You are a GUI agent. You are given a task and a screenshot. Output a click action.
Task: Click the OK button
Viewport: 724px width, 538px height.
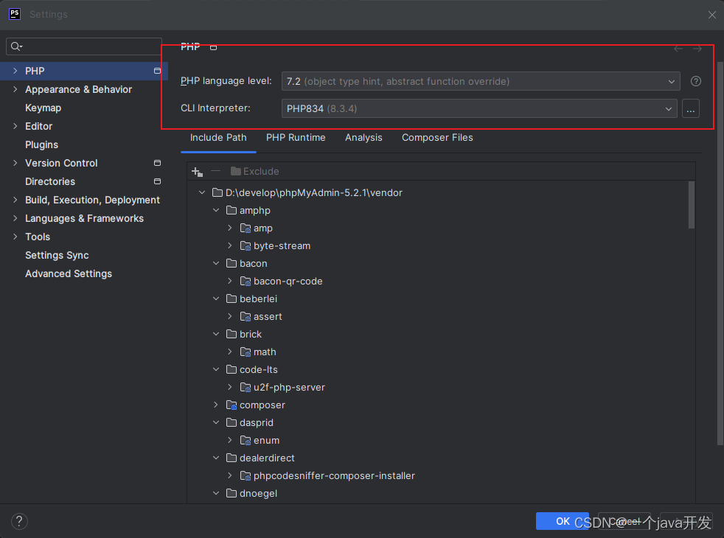click(562, 521)
